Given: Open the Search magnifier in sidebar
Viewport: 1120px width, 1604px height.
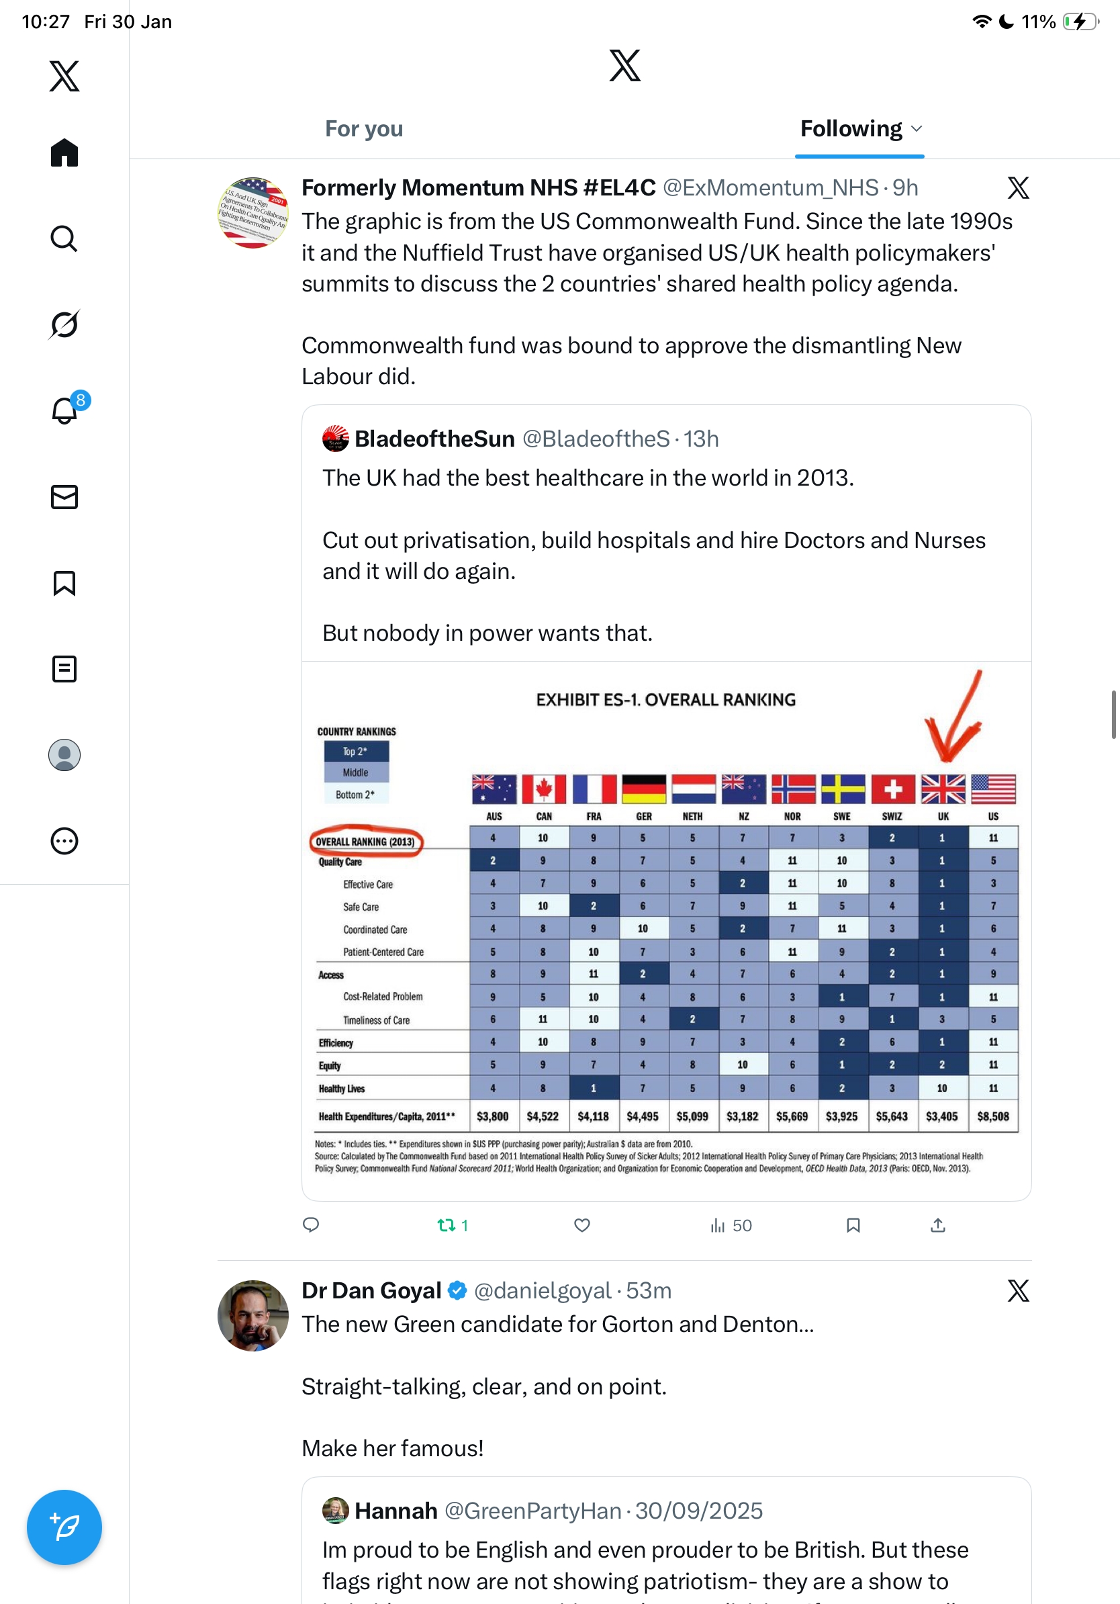Looking at the screenshot, I should [64, 238].
